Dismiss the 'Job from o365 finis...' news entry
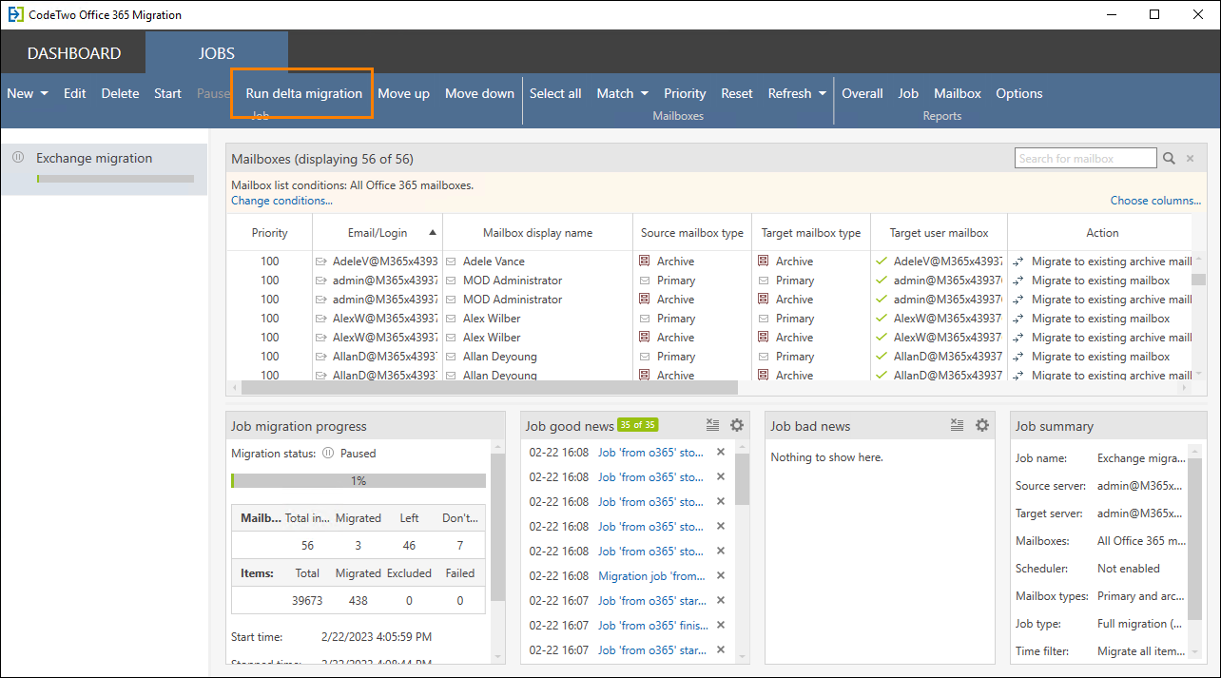This screenshot has width=1221, height=678. 721,625
